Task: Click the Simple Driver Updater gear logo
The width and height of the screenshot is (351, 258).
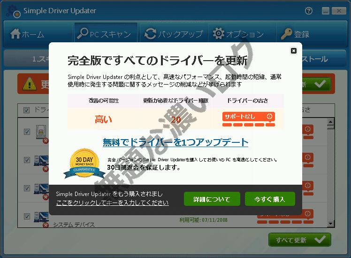Action: pos(13,11)
